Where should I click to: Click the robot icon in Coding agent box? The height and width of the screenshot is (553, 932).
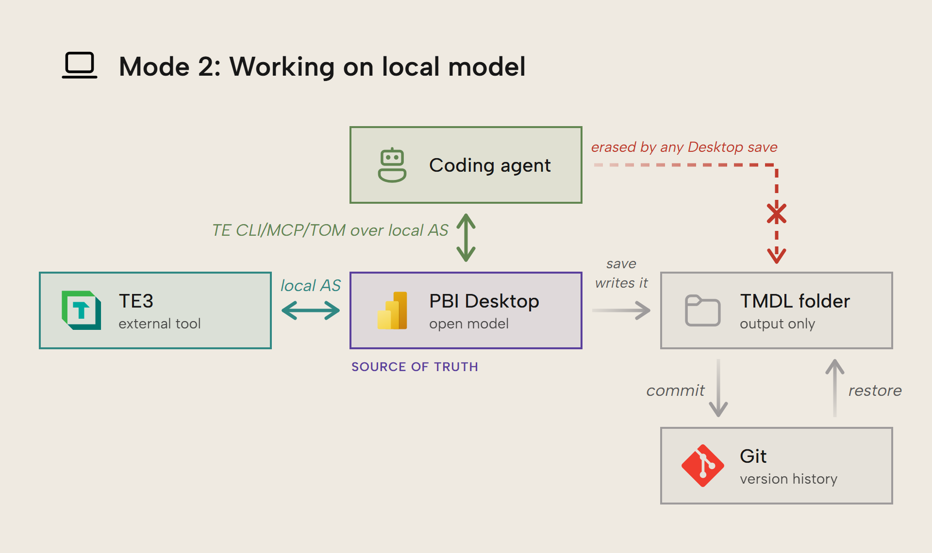coord(392,165)
